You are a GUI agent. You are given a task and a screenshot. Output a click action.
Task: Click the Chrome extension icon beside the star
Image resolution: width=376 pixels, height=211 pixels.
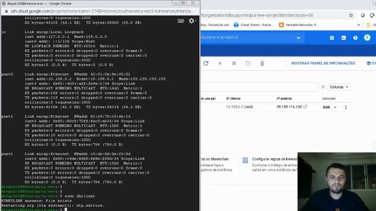[x=362, y=15]
